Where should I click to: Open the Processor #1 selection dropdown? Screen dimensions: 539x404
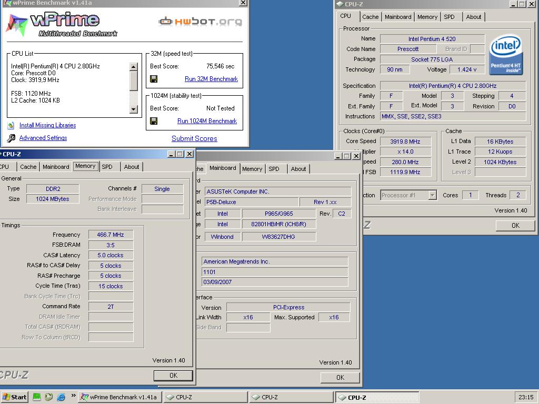[433, 195]
